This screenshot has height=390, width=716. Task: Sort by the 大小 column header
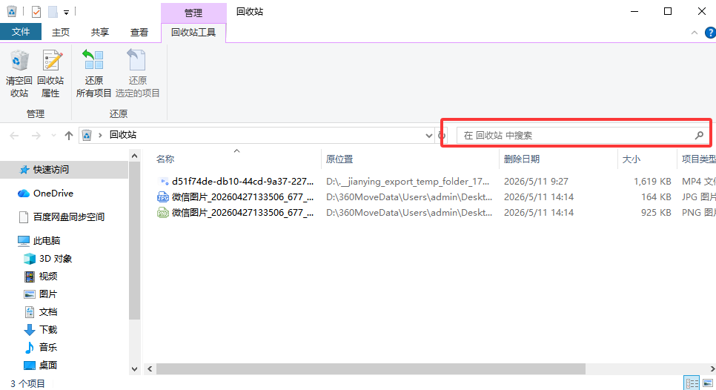tap(631, 159)
